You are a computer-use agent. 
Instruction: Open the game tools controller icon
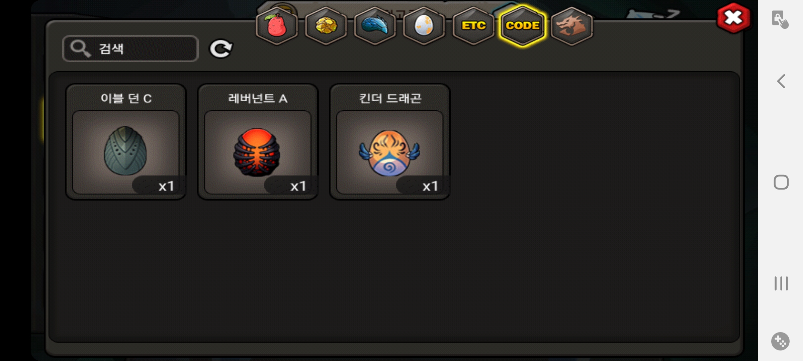781,341
